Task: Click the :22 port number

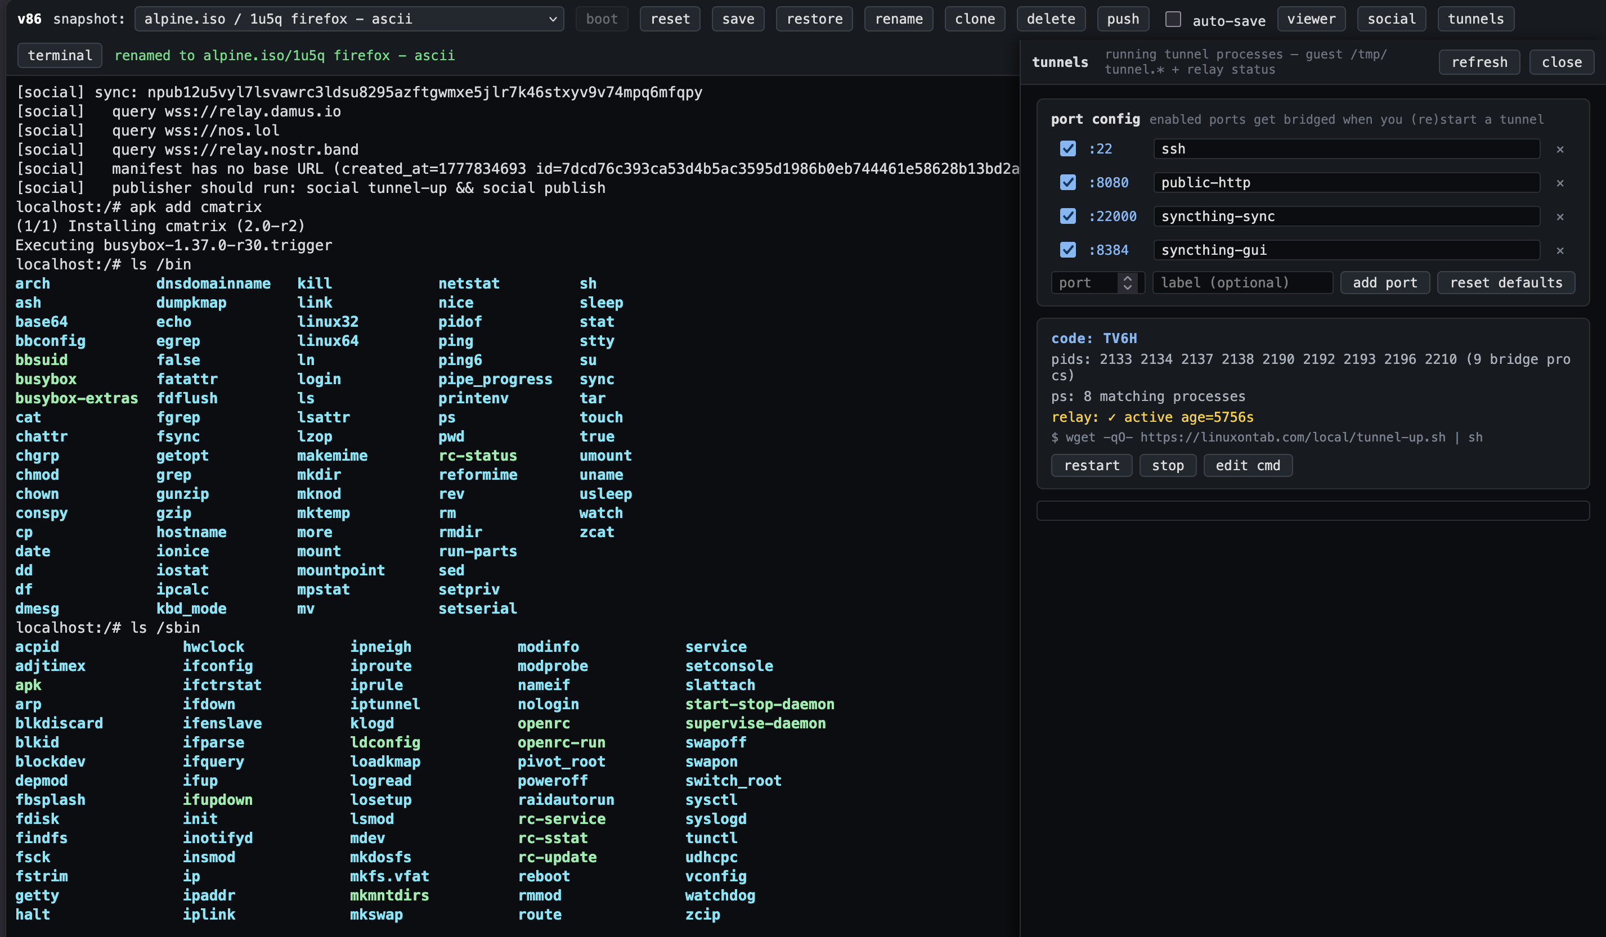Action: click(1100, 148)
